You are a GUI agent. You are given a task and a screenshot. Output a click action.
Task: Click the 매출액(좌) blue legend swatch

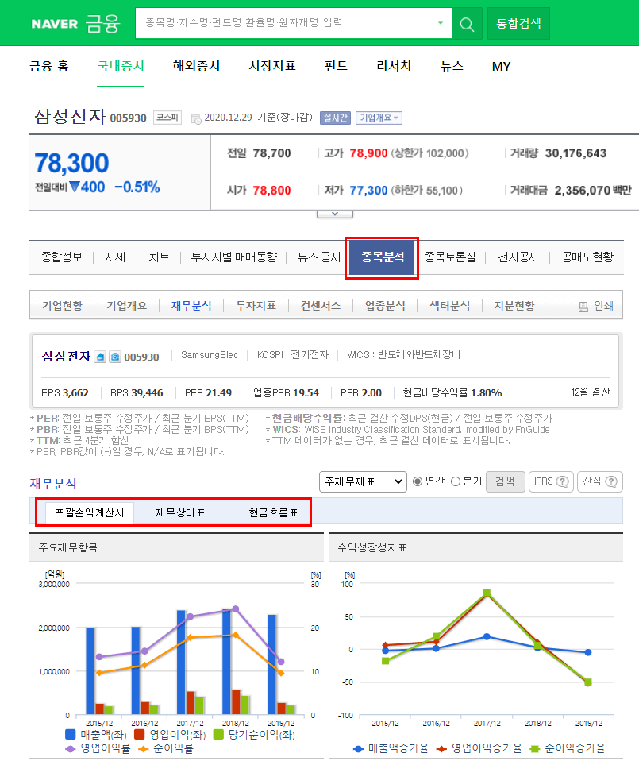tap(70, 734)
